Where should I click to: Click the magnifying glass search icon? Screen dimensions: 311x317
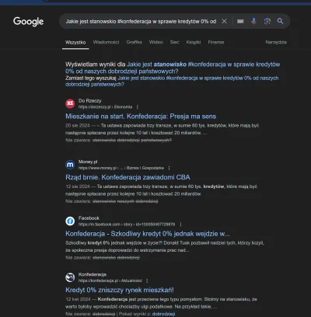280,21
